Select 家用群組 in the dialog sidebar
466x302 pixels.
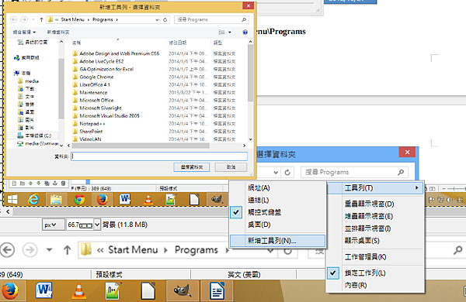coord(26,57)
